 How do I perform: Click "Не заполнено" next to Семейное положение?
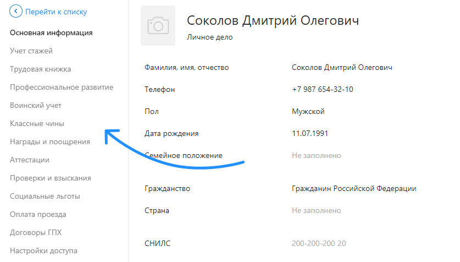[316, 155]
